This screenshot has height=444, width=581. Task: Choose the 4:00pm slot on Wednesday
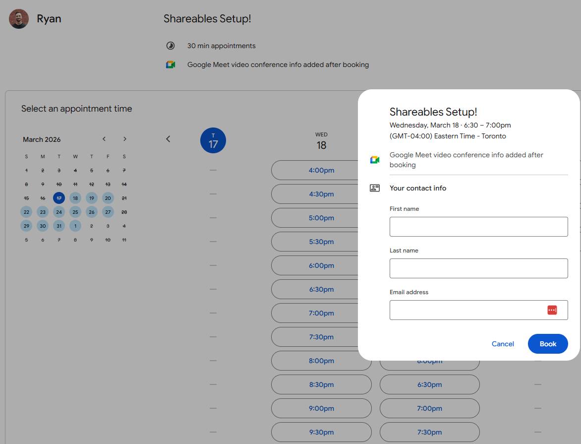coord(321,170)
